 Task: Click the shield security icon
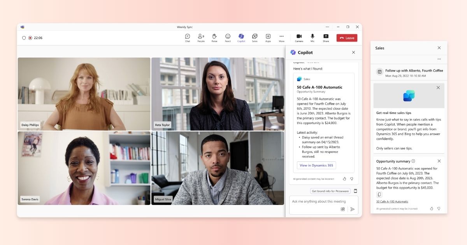click(x=24, y=38)
